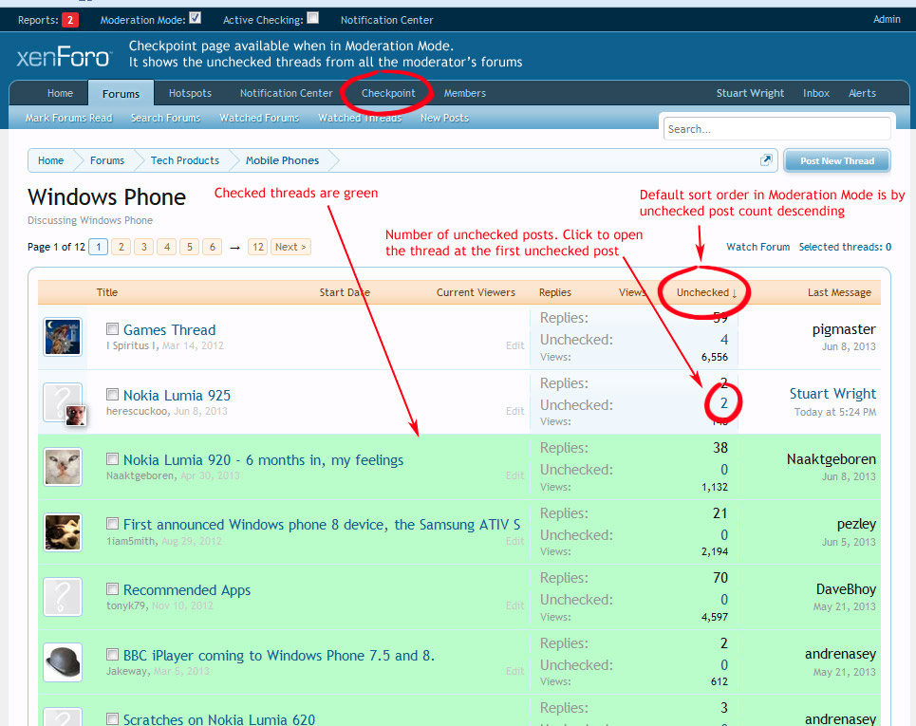Go to Next page of threads
This screenshot has height=726, width=916.
(x=290, y=247)
